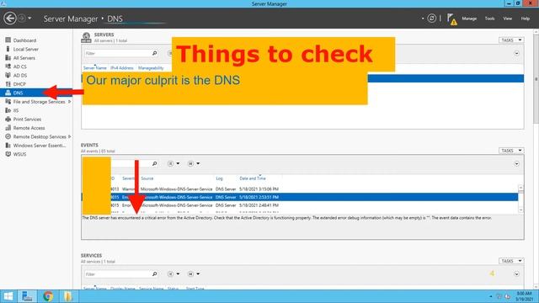Open the Help menu
Viewport: 539px width, 303px height.
point(526,19)
